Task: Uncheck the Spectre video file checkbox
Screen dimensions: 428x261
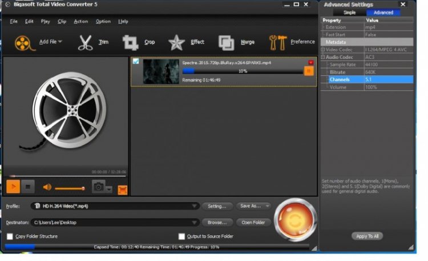Action: tap(136, 61)
